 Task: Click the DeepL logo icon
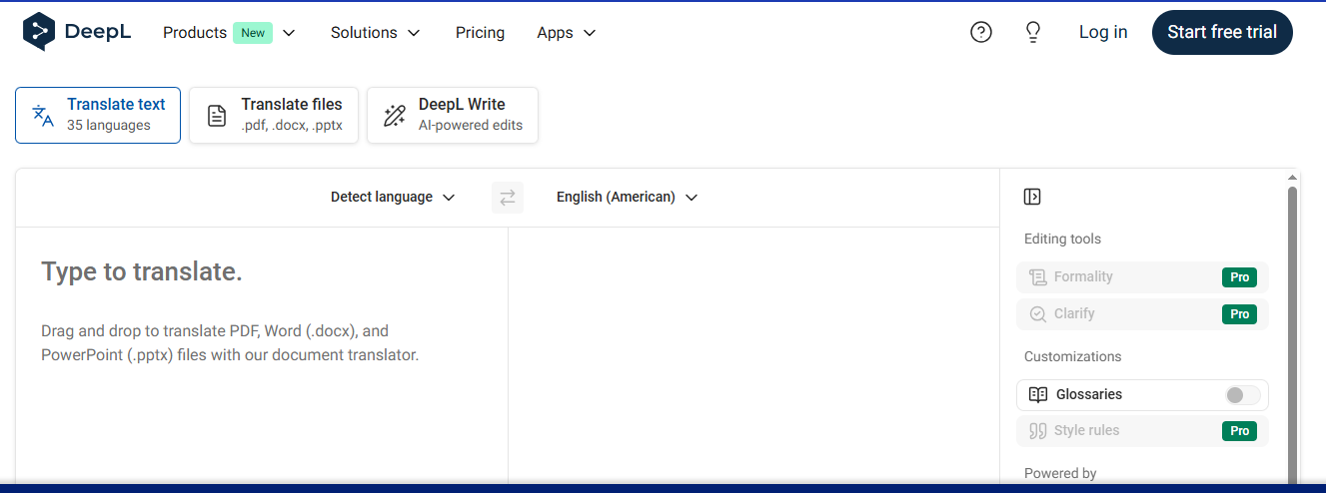pos(39,32)
